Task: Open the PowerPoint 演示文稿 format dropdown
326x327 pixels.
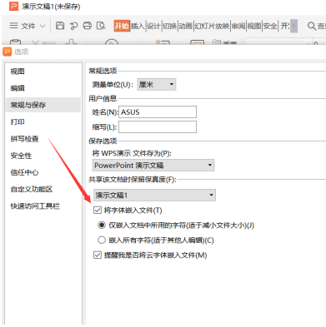Action: pos(153,166)
